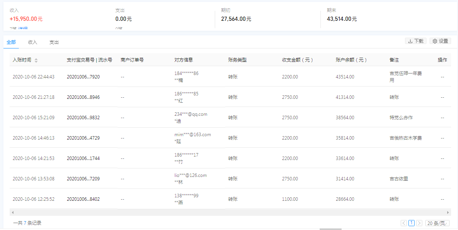Screen dimensions: 458x230
Task: Click the remark 吉觉伍呷一年费用
Action: pyautogui.click(x=405, y=77)
